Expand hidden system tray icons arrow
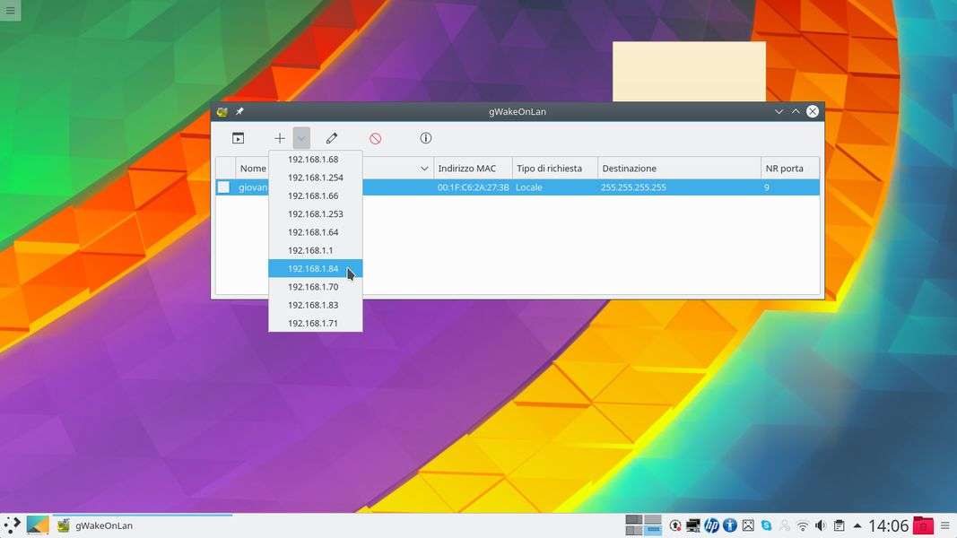 click(x=857, y=525)
